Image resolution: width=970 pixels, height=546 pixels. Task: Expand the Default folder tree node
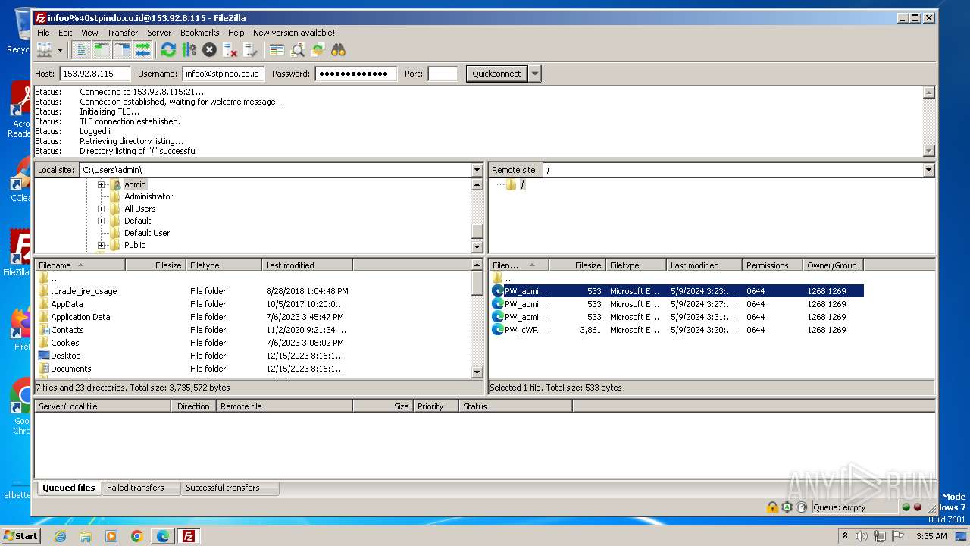pos(101,221)
